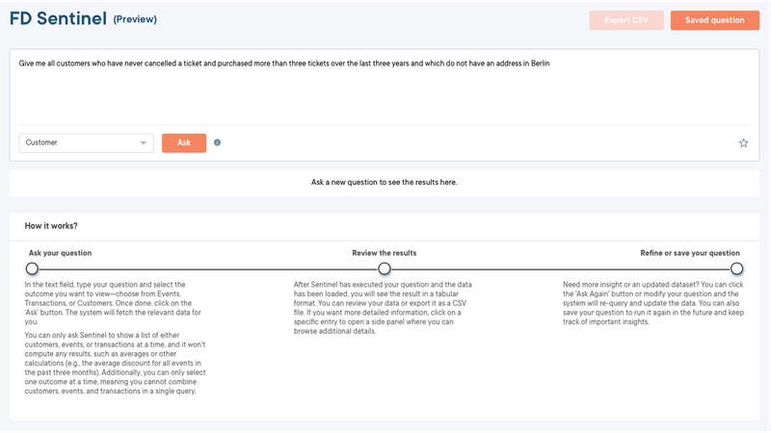
Task: Select the 'Review the results' step heading
Action: [x=385, y=253]
